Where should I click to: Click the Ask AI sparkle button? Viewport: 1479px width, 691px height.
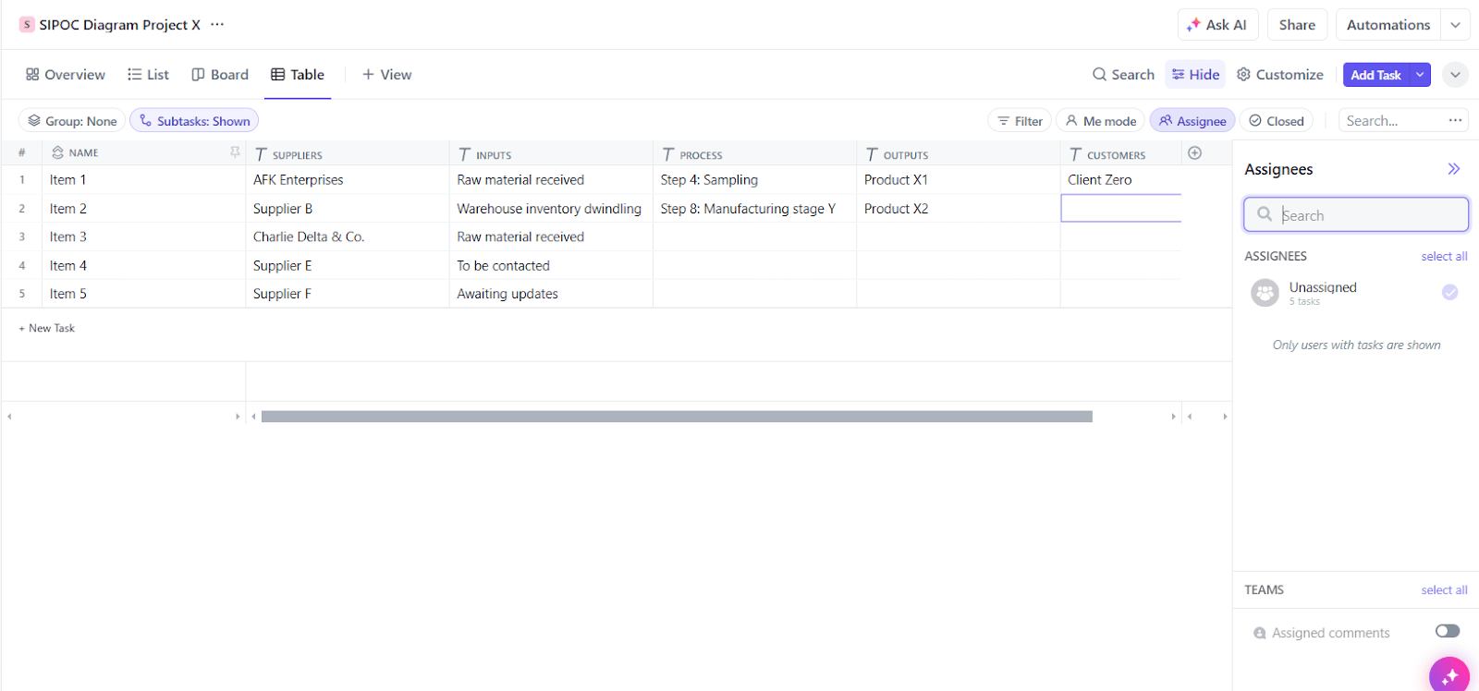(x=1217, y=25)
